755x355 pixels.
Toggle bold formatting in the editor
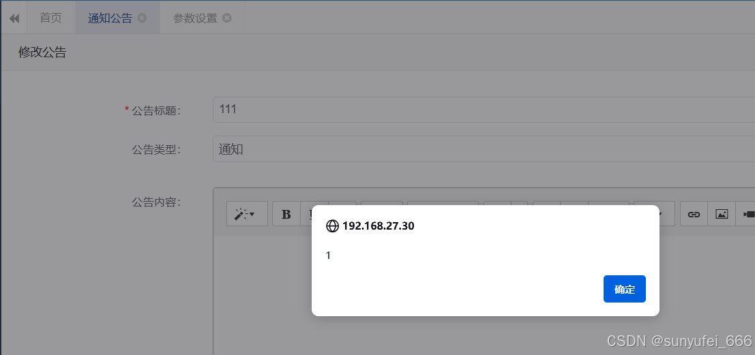(x=286, y=214)
